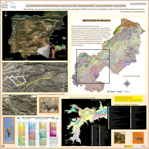Click the Ruta geológica EPVRF (0) label
The width and height of the screenshot is (149, 149).
(x=138, y=4)
